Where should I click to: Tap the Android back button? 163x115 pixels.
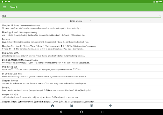[x=61, y=112]
